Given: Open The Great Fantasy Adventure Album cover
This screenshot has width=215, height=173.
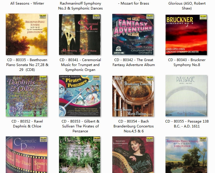Looking at the screenshot, I should point(133,34).
